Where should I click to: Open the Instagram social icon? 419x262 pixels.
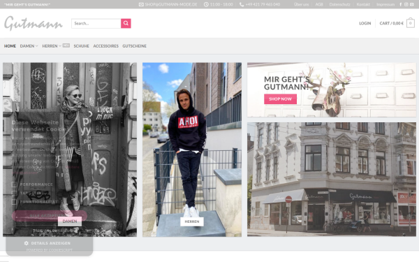pyautogui.click(x=406, y=4)
